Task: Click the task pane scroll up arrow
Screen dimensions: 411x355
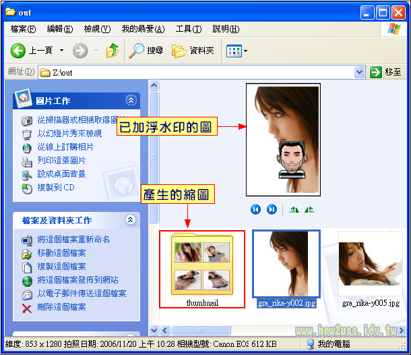Action: 154,85
